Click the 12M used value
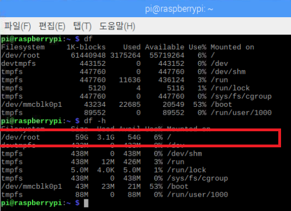 pyautogui.click(x=108, y=162)
